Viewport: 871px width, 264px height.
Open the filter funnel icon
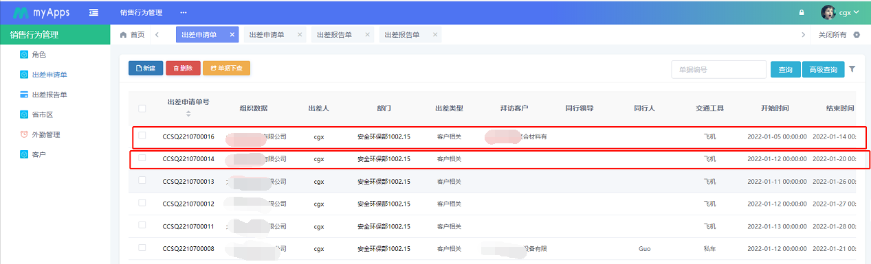852,69
